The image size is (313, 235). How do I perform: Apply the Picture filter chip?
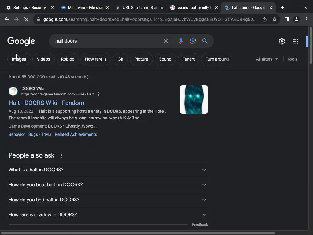141,59
